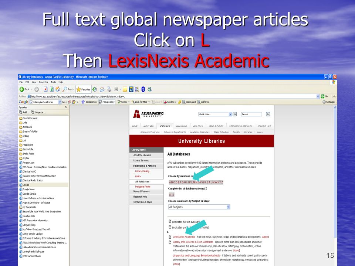355x266 pixels.
Task: Open the Edit menu
Action: click(x=27, y=82)
